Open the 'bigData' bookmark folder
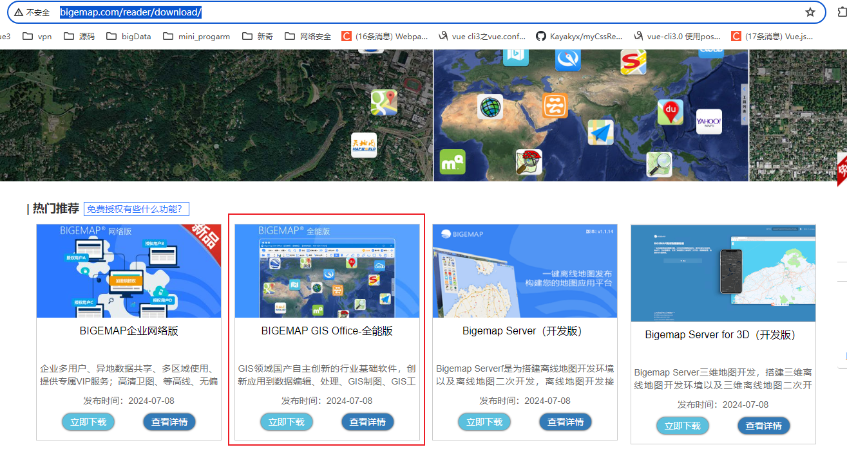 coord(129,37)
